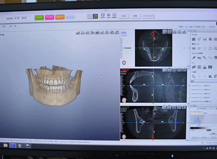The image size is (217, 159).
Task: Toggle the カラーバー checkbox
Action: [208, 109]
